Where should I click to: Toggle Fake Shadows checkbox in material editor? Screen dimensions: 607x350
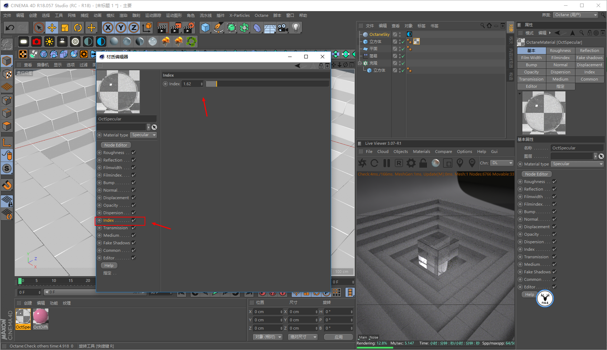tap(134, 243)
